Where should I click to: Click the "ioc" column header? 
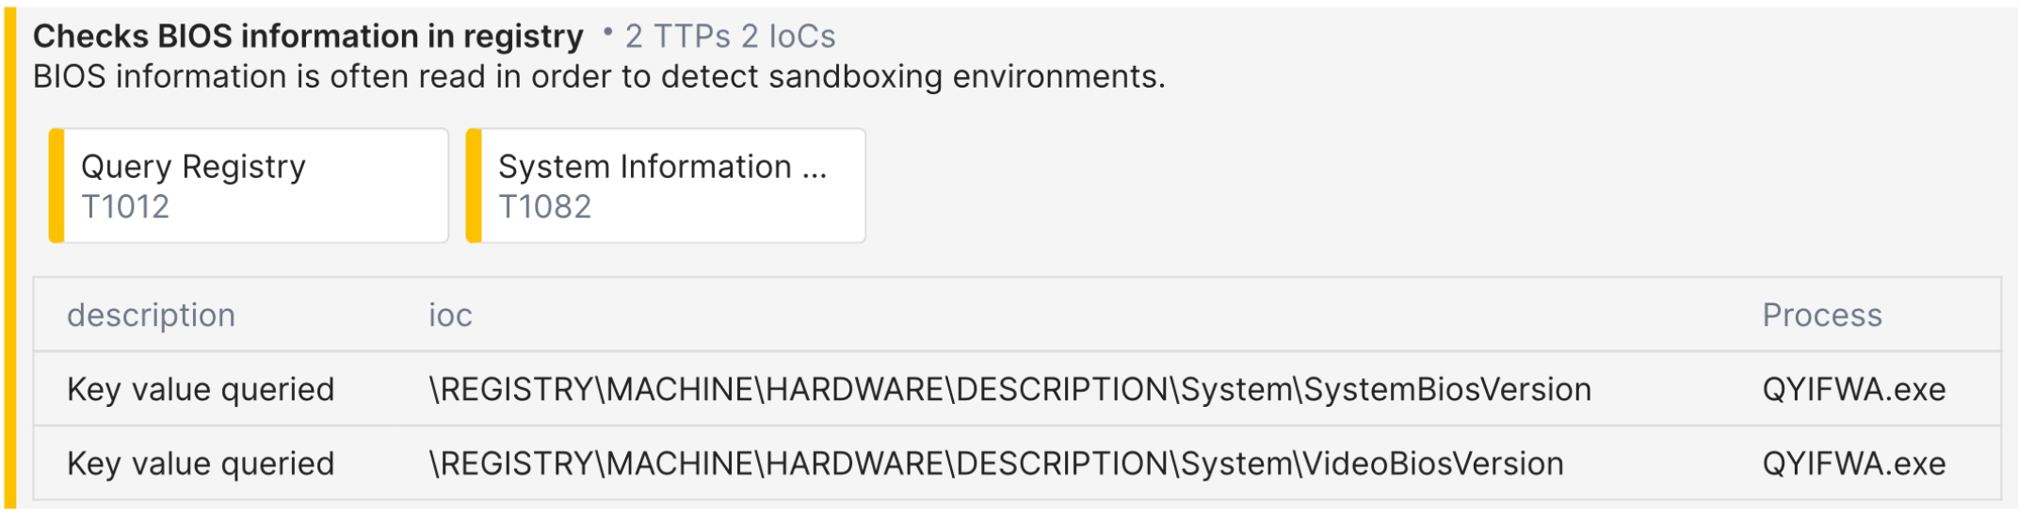pos(450,315)
